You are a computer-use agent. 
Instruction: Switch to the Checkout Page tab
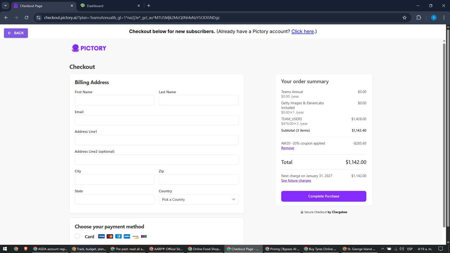pyautogui.click(x=43, y=6)
